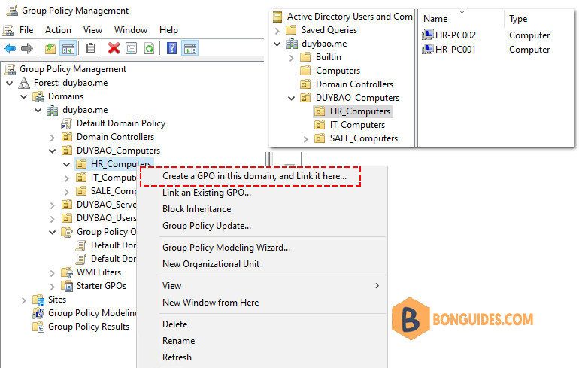Open the Action menu
579x368 pixels.
click(x=58, y=30)
